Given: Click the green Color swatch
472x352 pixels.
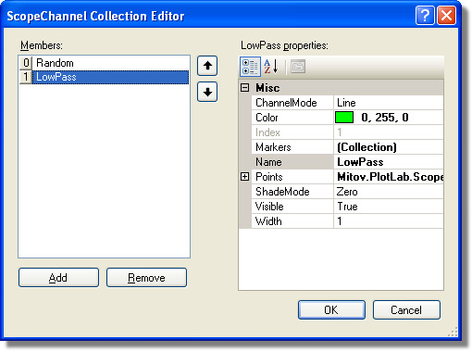Looking at the screenshot, I should [344, 118].
